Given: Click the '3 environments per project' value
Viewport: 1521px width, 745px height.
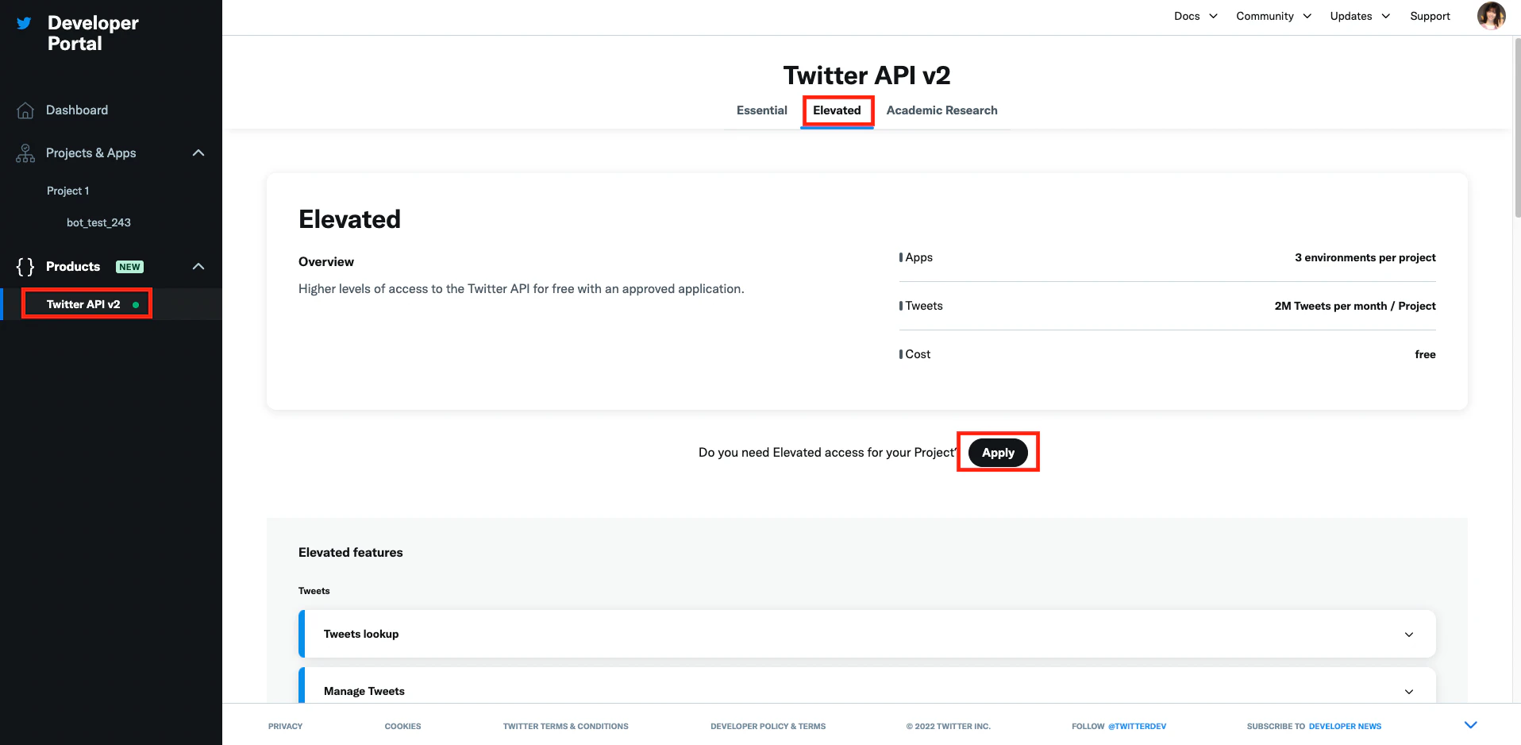Looking at the screenshot, I should tap(1365, 257).
